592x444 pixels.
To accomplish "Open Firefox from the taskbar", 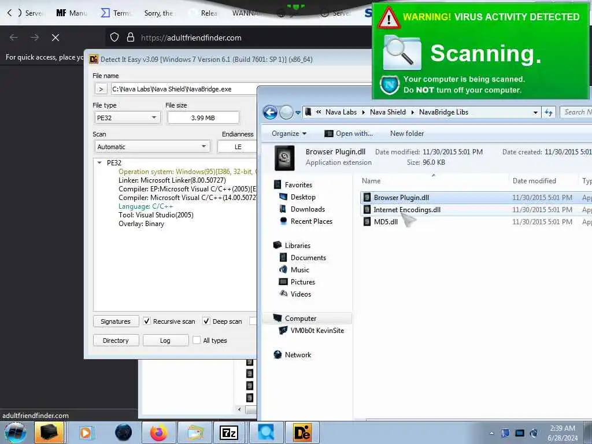I will pos(158,432).
